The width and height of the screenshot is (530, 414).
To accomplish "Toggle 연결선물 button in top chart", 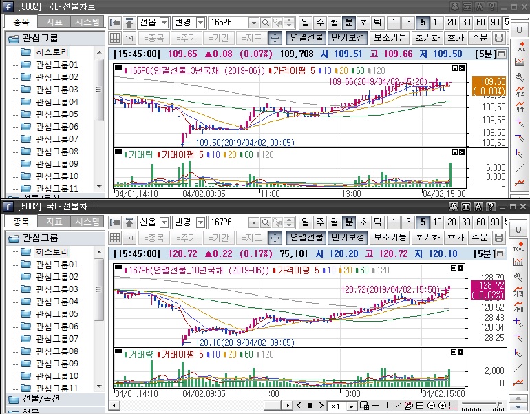I will click(x=306, y=37).
